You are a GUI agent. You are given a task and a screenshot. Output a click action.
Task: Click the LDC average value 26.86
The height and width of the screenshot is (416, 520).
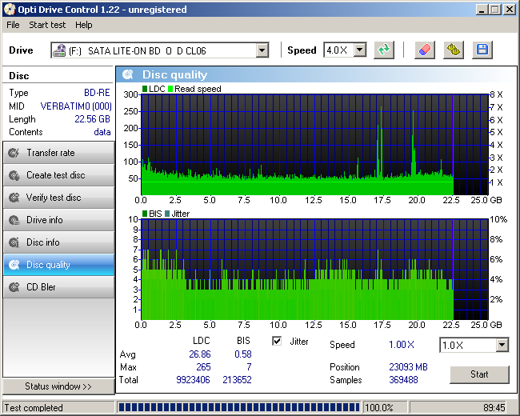tap(200, 354)
